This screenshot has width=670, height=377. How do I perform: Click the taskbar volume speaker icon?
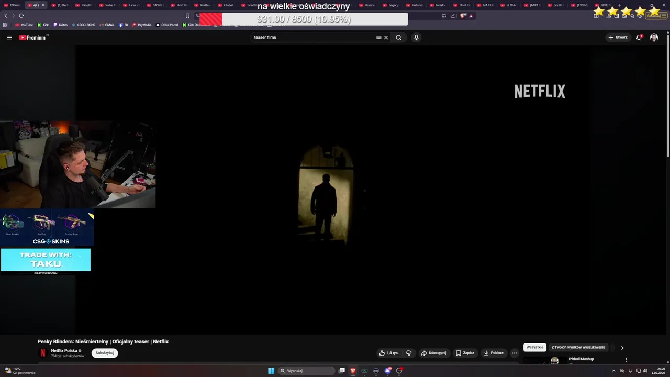pyautogui.click(x=645, y=371)
